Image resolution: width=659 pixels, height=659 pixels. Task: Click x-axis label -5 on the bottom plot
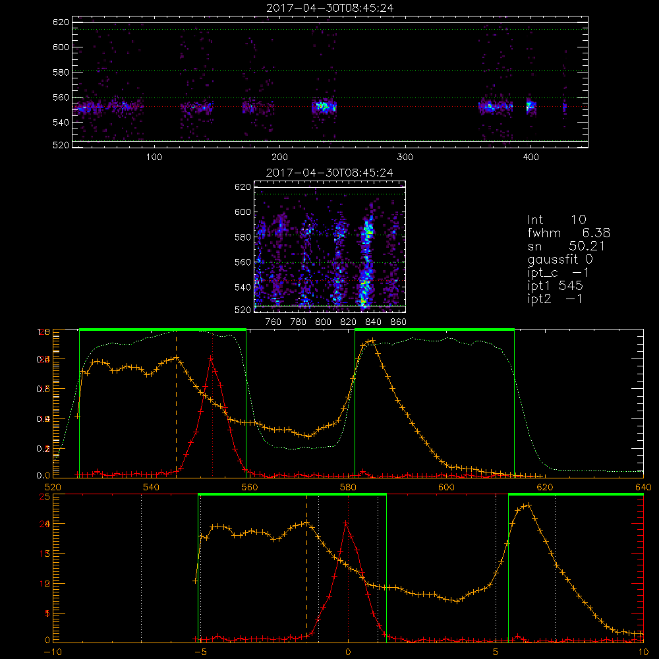point(201,652)
